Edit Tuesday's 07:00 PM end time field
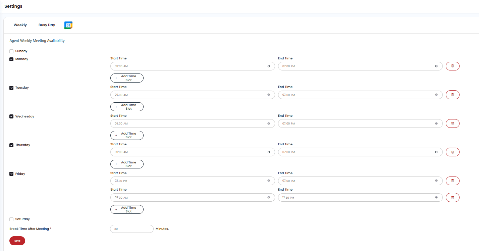The height and width of the screenshot is (251, 479). (x=360, y=95)
